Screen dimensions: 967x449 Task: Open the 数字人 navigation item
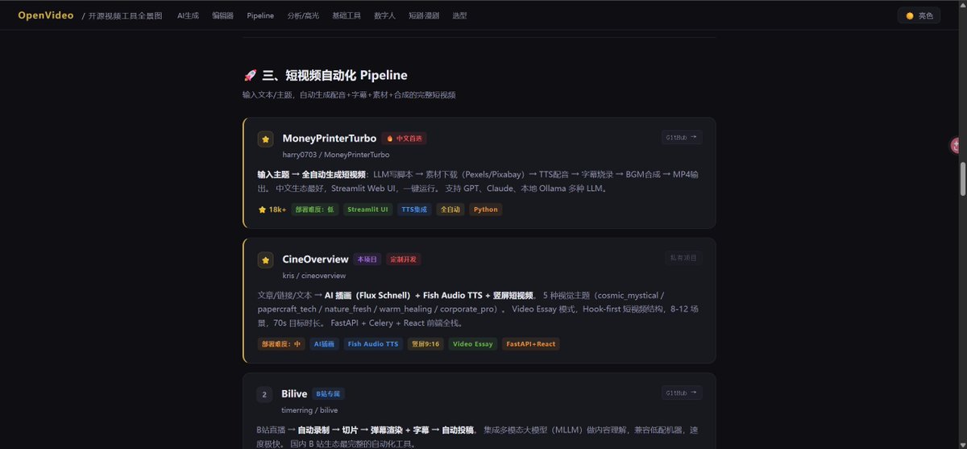coord(384,15)
